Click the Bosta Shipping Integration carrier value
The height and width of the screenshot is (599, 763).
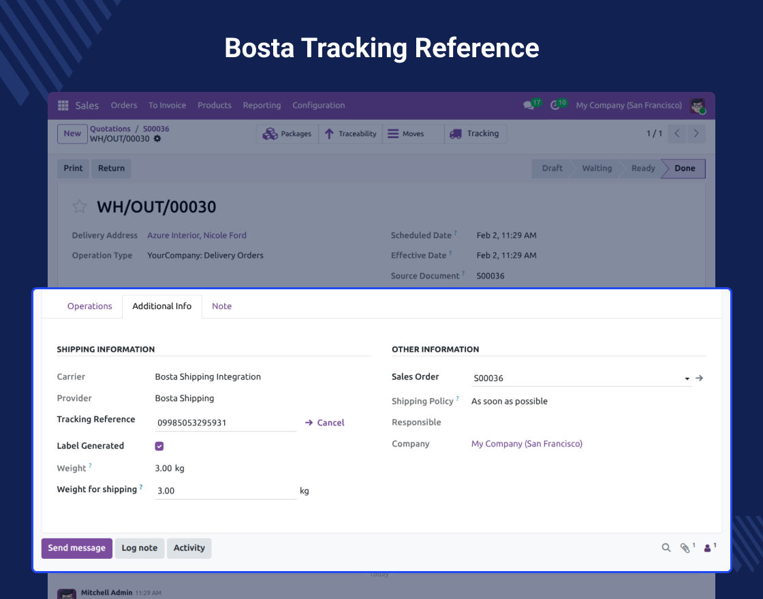point(208,377)
